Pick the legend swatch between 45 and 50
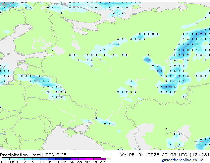 coord(97,159)
